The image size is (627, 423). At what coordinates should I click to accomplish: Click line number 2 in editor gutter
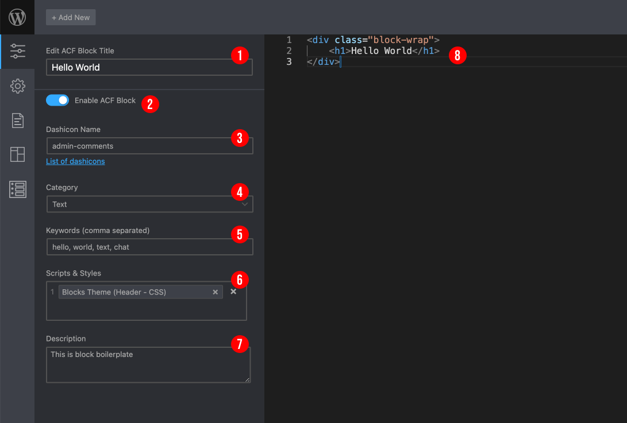289,51
